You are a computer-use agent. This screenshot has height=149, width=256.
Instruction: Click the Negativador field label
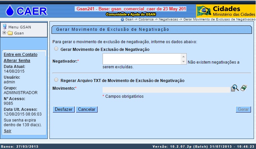tap(65, 61)
